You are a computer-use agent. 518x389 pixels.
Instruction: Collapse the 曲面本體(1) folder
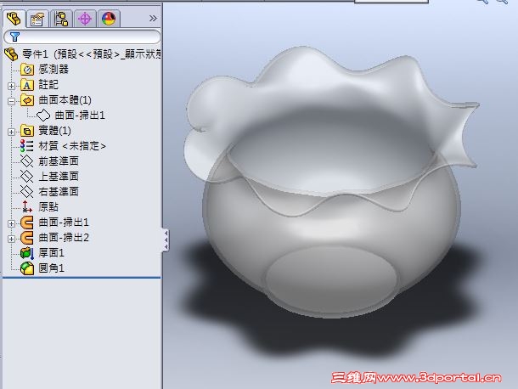click(x=11, y=101)
